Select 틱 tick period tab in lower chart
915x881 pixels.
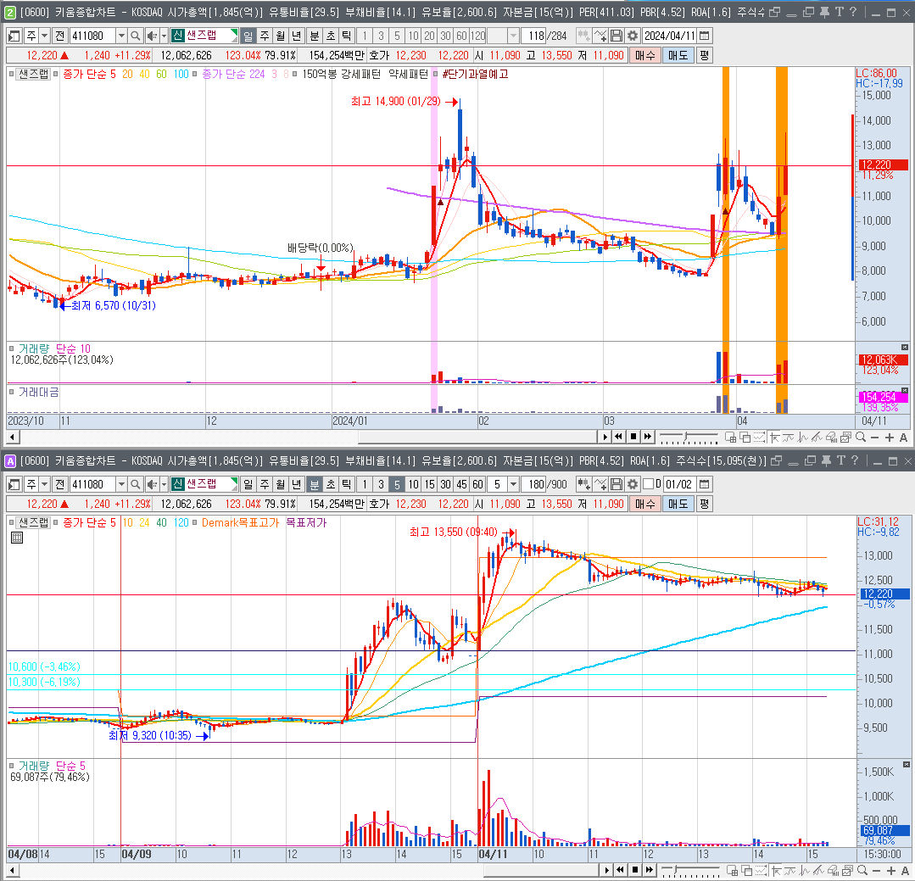(347, 484)
